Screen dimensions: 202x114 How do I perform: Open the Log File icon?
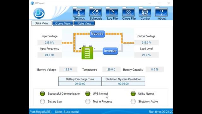click(112, 12)
